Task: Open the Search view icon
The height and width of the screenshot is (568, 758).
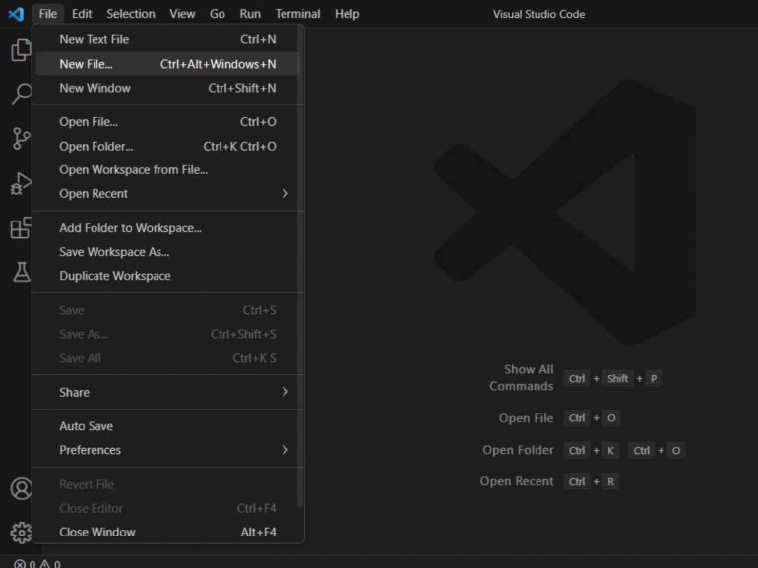Action: 21,94
